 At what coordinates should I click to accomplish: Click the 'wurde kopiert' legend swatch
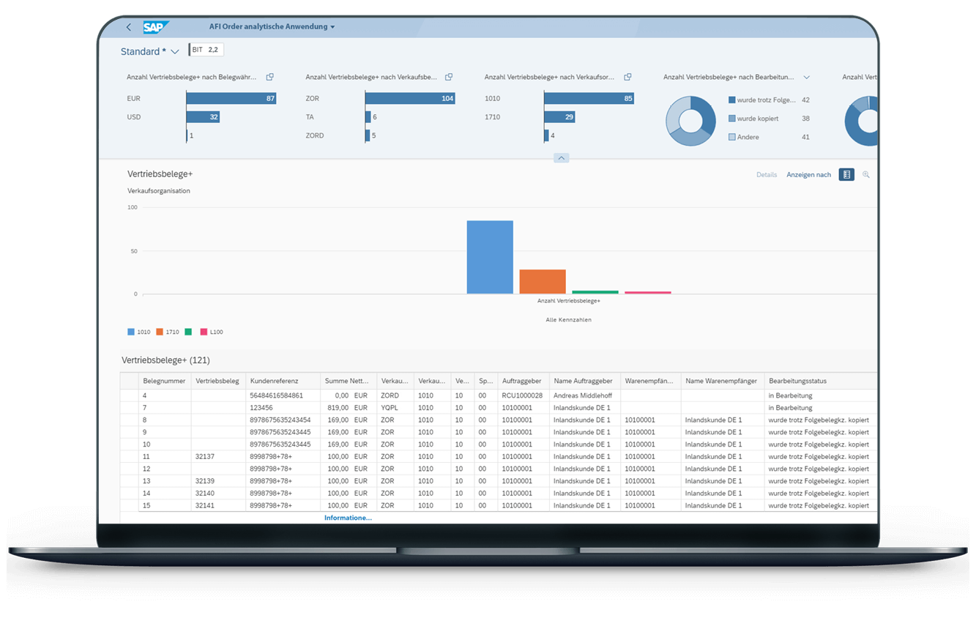731,119
